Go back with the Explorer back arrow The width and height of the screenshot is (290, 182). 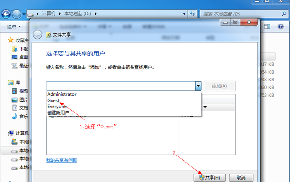coord(6,14)
